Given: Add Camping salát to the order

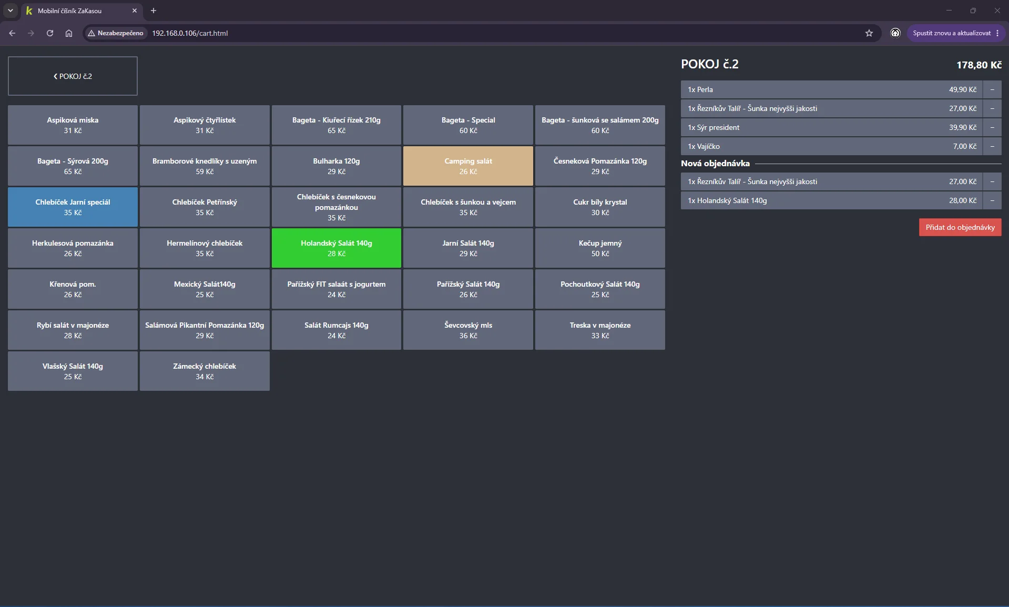Looking at the screenshot, I should pos(468,166).
